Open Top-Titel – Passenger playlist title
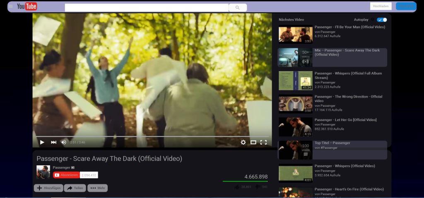424x198 pixels. (332, 143)
